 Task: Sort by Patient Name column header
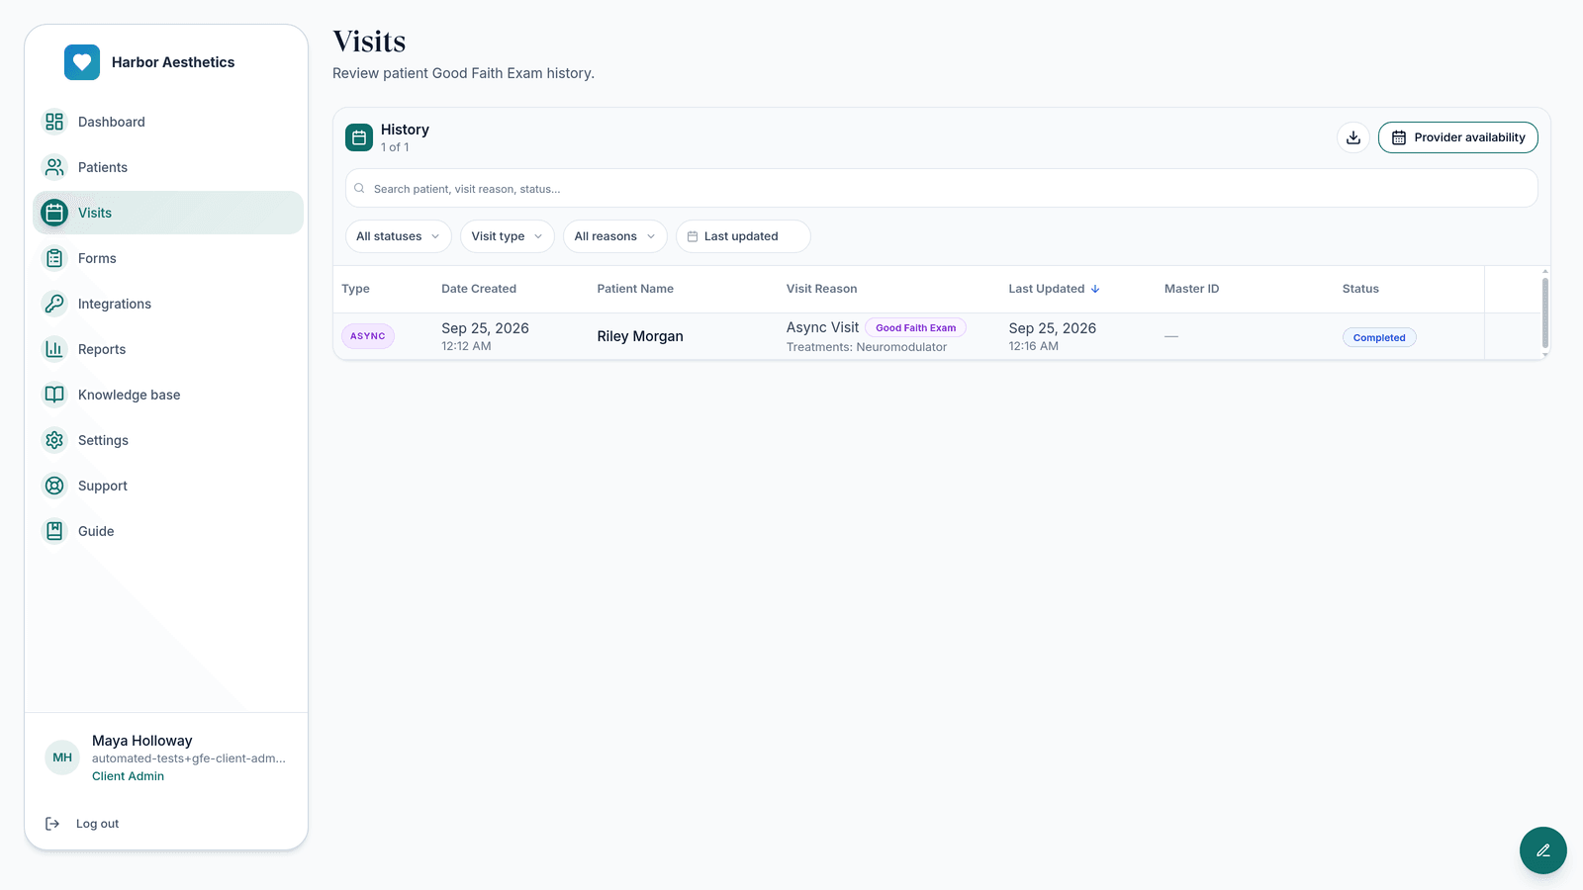(635, 289)
